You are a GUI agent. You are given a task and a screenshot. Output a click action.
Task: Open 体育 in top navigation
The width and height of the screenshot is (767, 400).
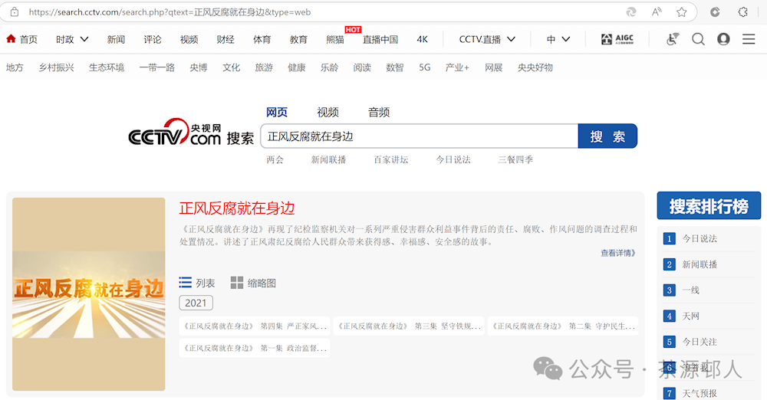(x=262, y=39)
